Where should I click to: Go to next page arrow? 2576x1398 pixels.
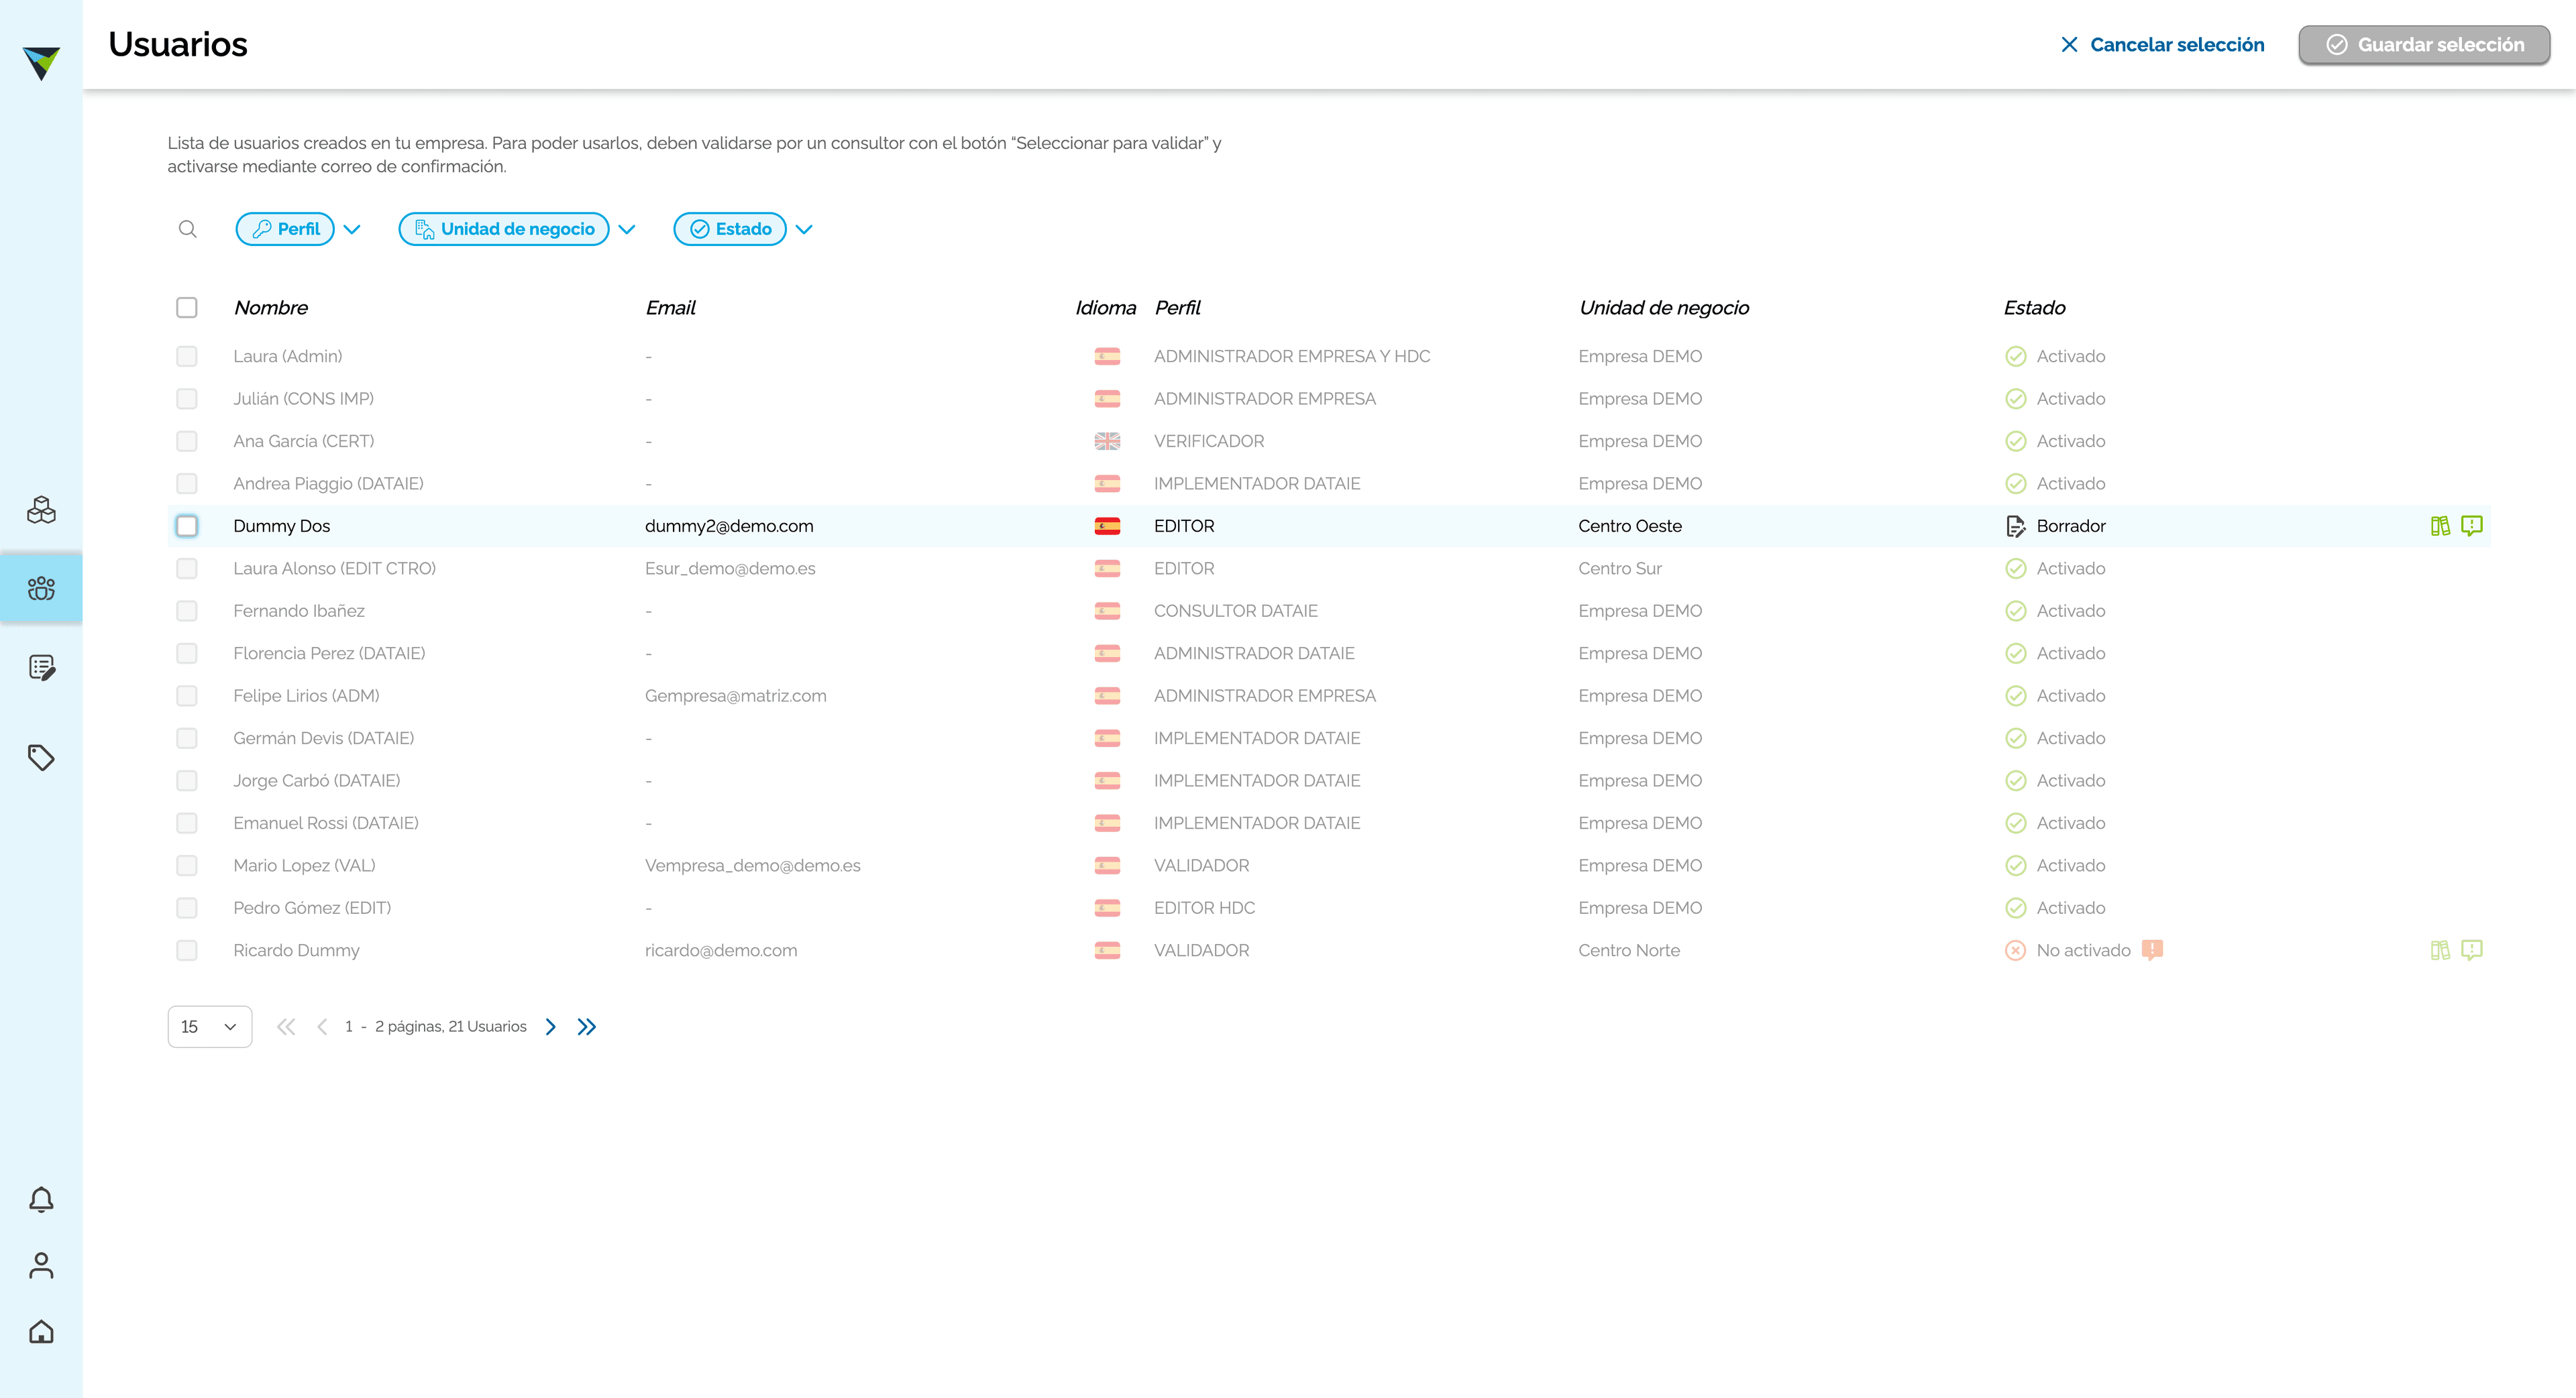click(550, 1027)
